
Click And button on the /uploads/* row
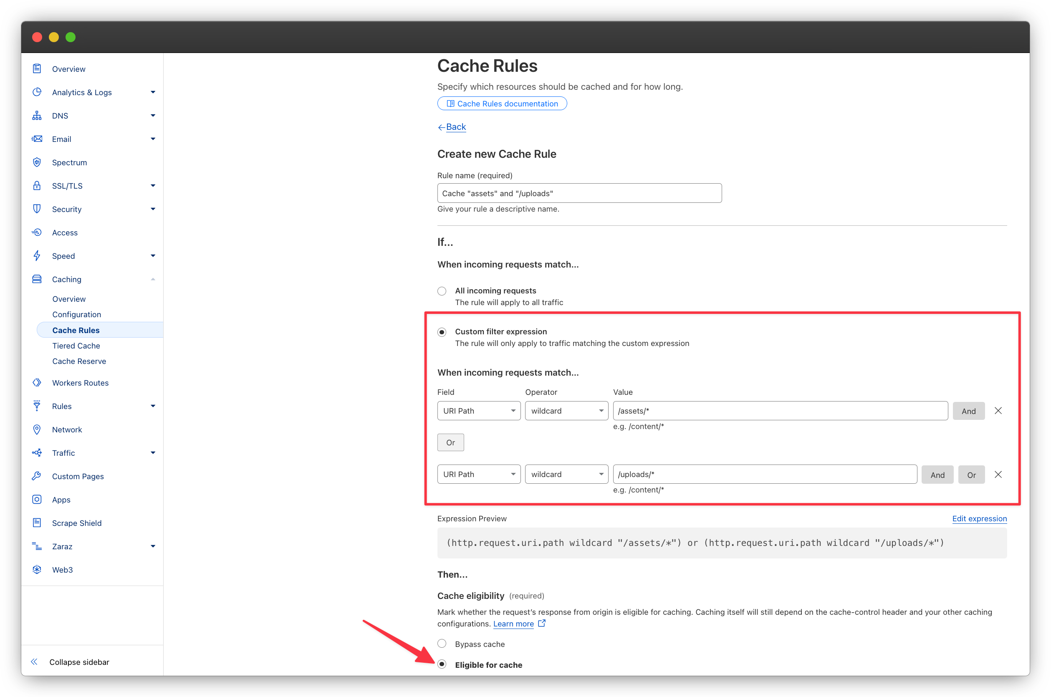pos(937,475)
